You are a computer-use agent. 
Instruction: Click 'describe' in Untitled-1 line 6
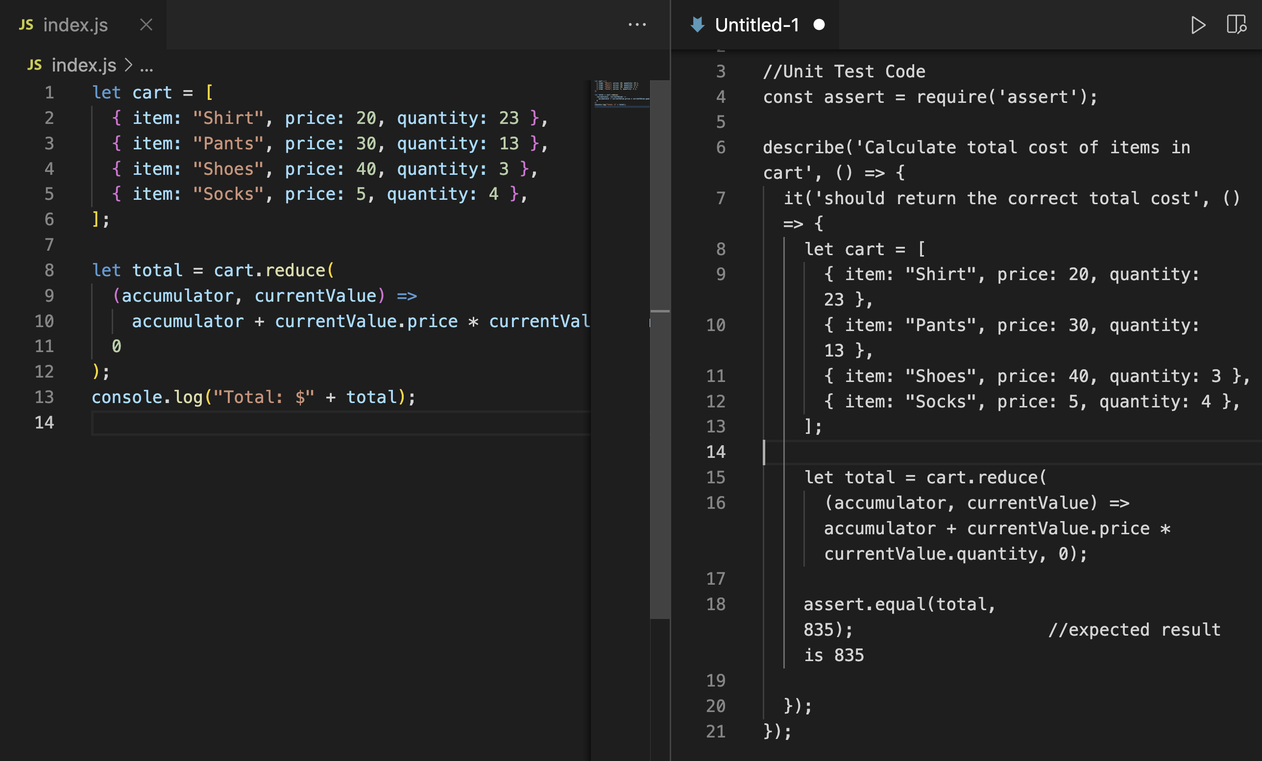[803, 147]
